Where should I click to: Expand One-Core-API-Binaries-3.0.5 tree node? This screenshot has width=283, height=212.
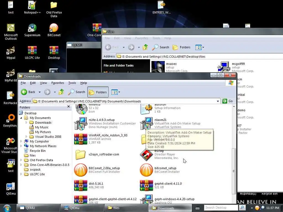[21, 165]
